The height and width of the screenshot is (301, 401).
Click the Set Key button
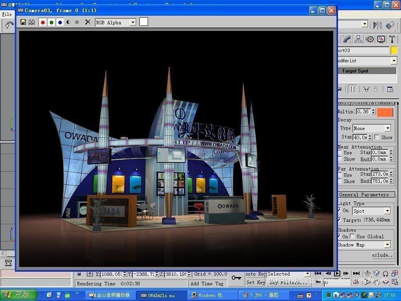(x=255, y=282)
